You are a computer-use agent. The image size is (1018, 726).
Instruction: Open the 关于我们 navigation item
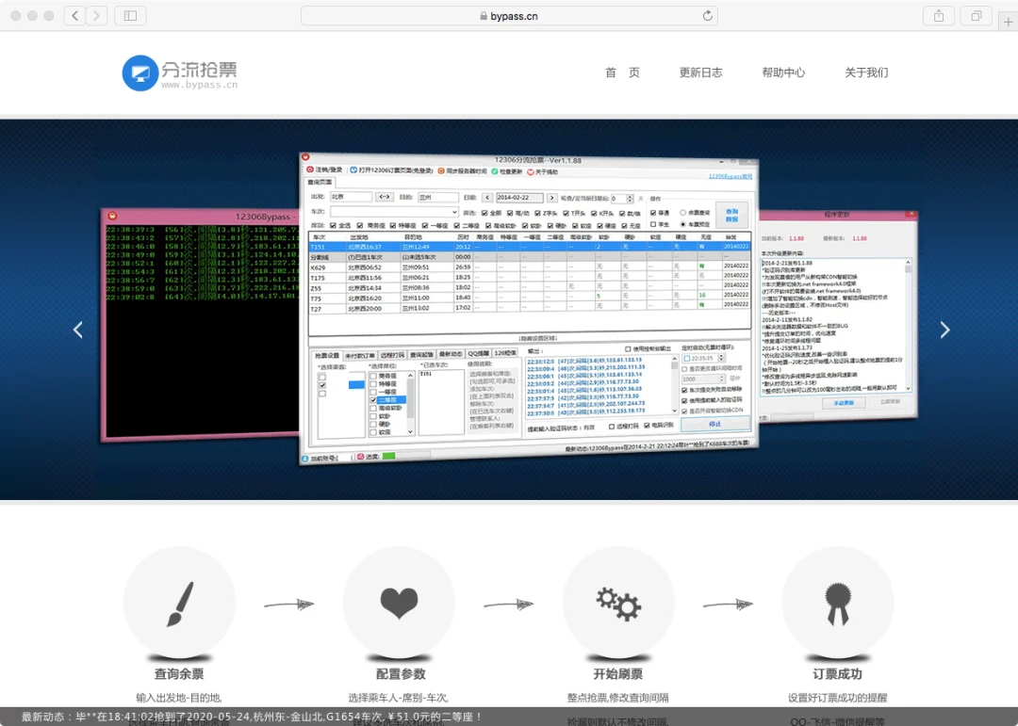click(866, 73)
